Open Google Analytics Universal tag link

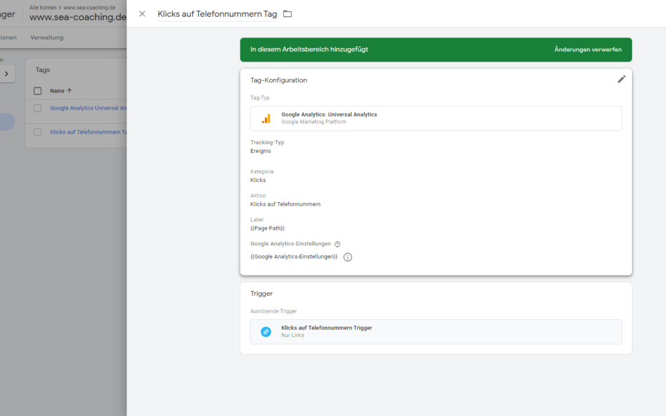click(x=88, y=108)
